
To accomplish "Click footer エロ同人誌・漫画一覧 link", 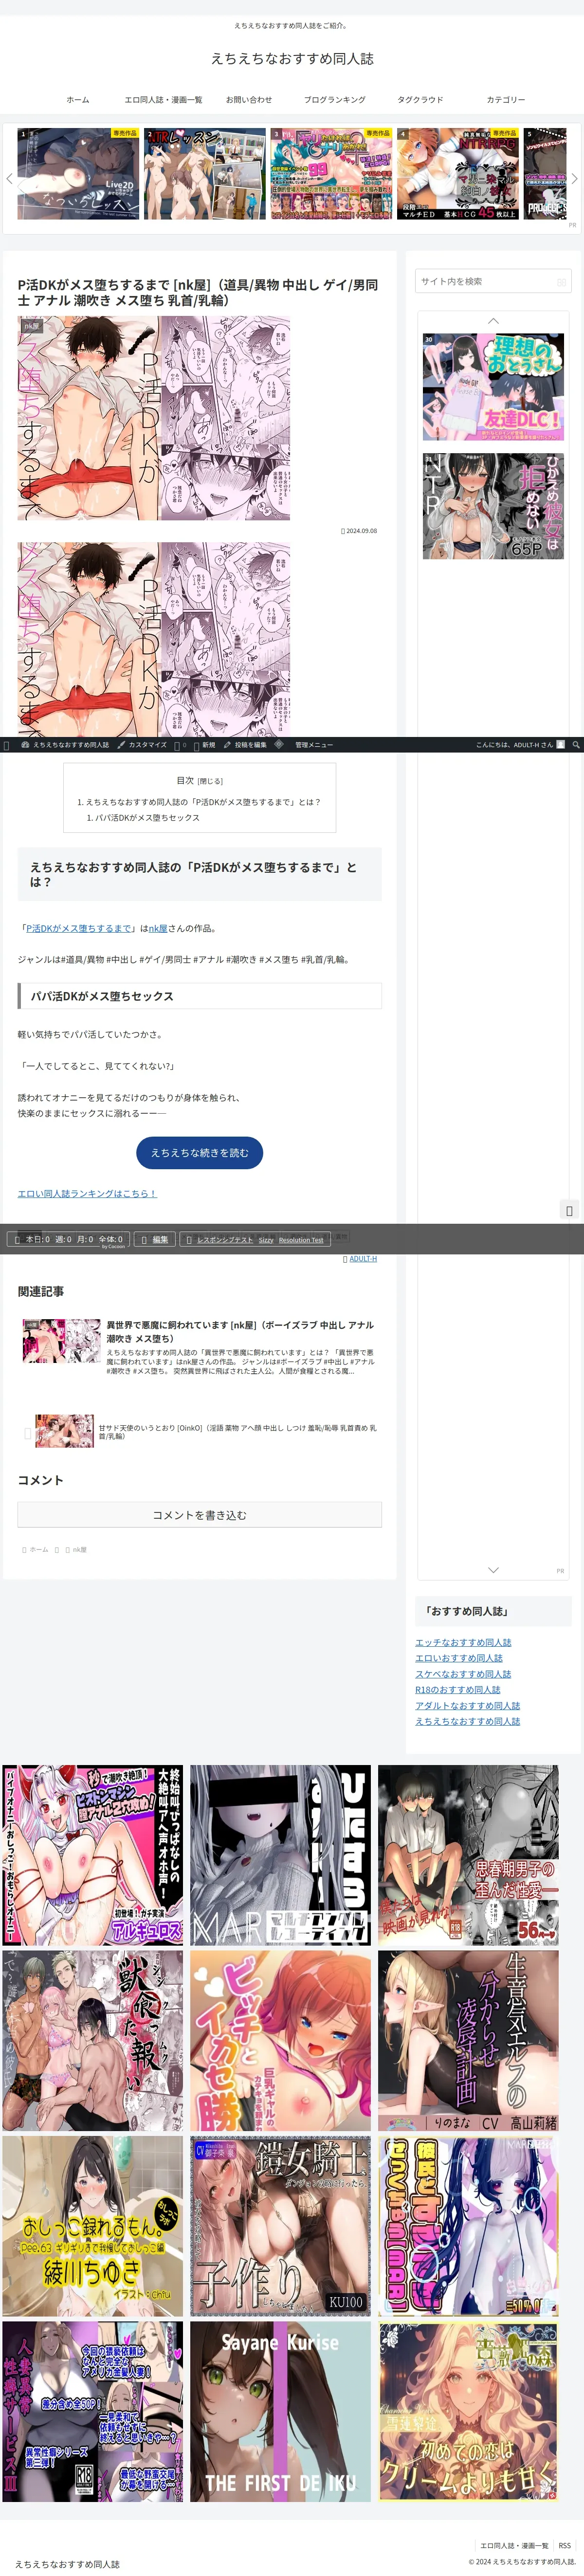I will click(x=514, y=2546).
